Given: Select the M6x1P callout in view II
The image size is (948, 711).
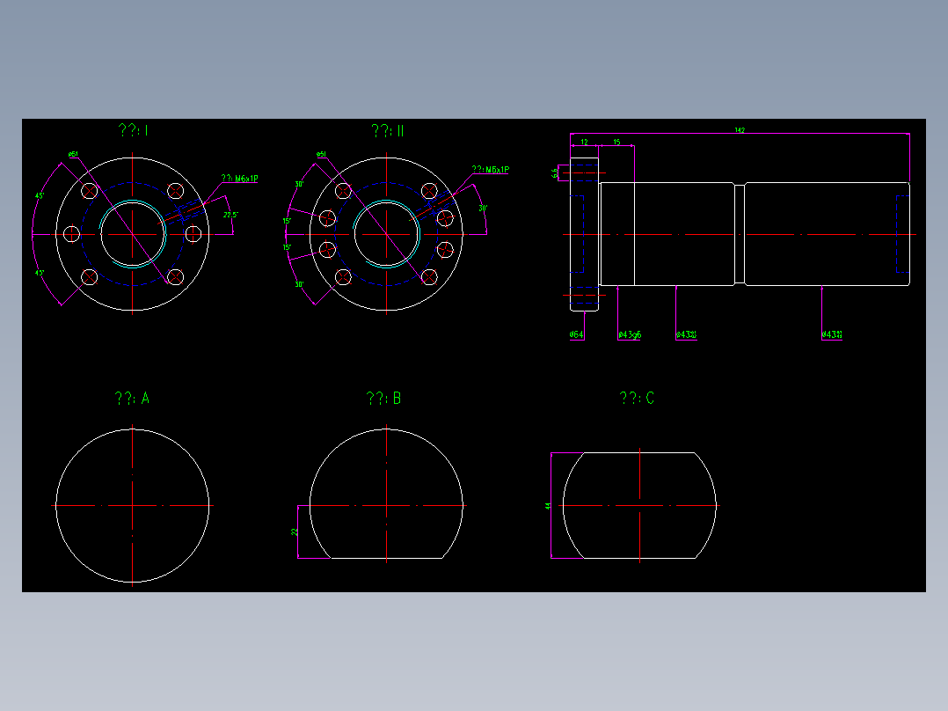Looking at the screenshot, I should 491,170.
